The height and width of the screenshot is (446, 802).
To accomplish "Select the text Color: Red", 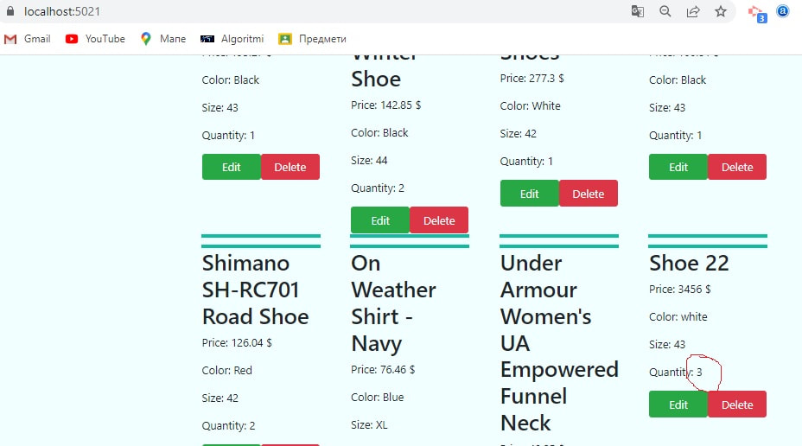I will 227,370.
